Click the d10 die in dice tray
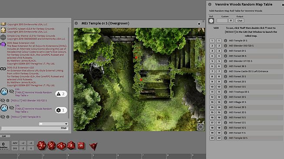 61,146
